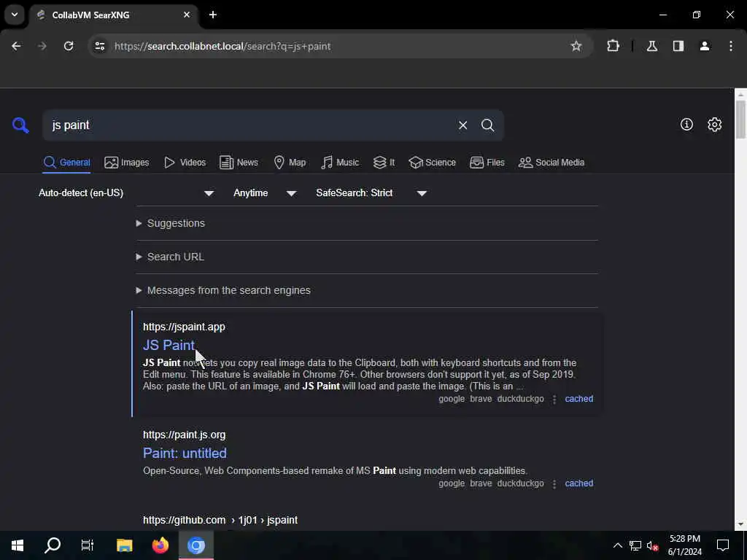
Task: Click the Chromium taskbar icon
Action: (196, 545)
